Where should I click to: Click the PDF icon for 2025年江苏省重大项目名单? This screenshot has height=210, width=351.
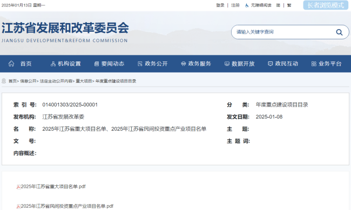(18, 187)
